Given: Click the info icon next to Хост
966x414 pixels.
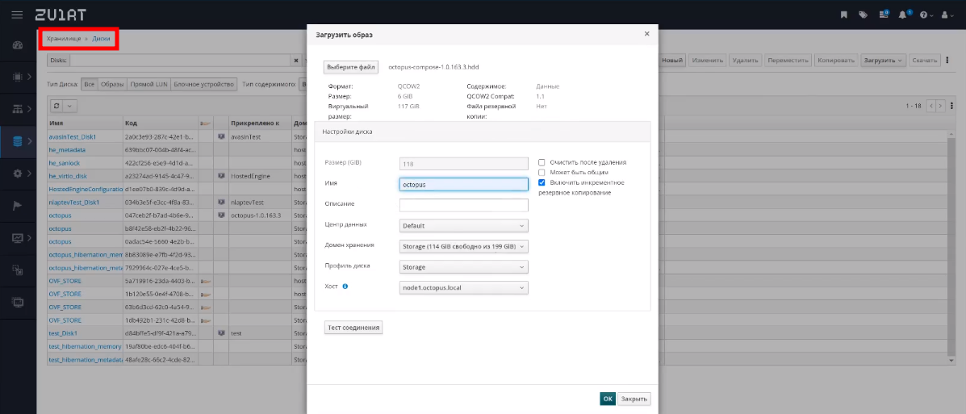Looking at the screenshot, I should click(x=345, y=286).
